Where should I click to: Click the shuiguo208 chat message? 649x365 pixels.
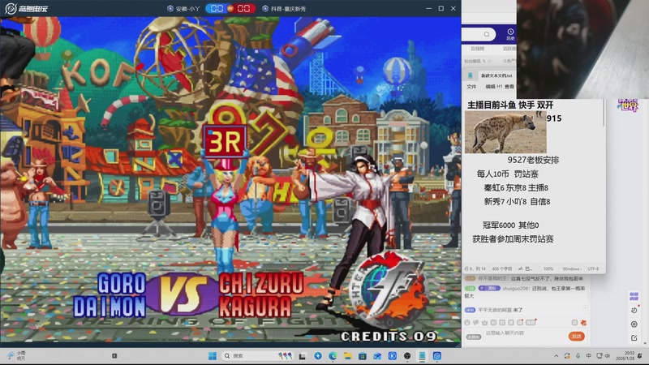click(x=525, y=291)
